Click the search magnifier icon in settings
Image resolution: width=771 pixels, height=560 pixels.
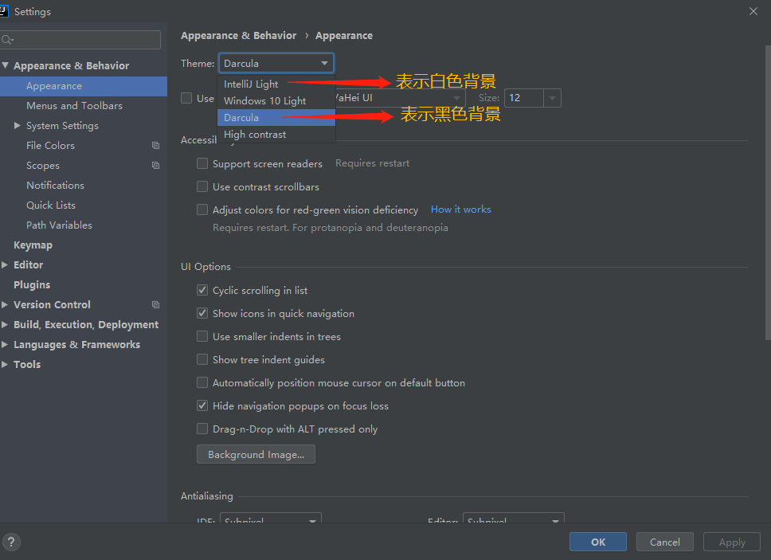pyautogui.click(x=7, y=40)
